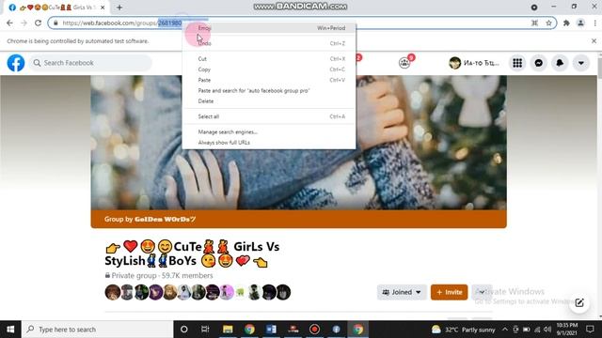This screenshot has width=602, height=338.
Task: Click the address bar QR share icon
Action: [534, 23]
